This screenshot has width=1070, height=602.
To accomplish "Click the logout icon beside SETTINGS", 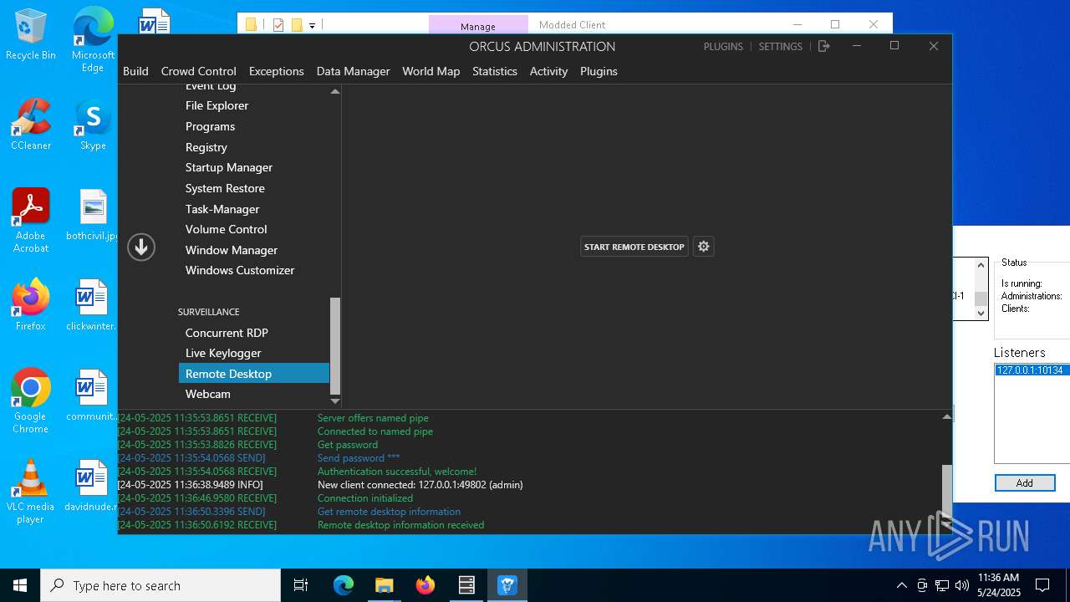I will tap(823, 47).
